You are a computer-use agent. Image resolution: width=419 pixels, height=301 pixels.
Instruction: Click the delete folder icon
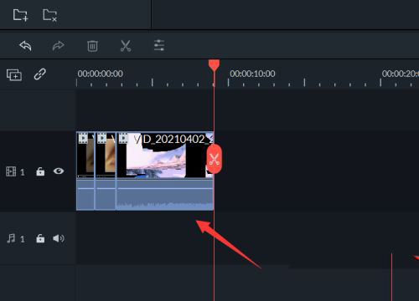50,15
